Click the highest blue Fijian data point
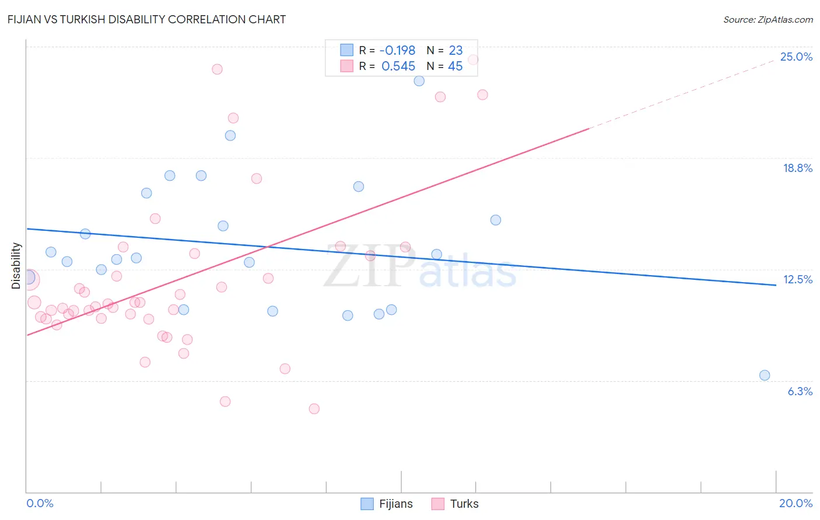Screen dimensions: 820x520 (x=419, y=81)
